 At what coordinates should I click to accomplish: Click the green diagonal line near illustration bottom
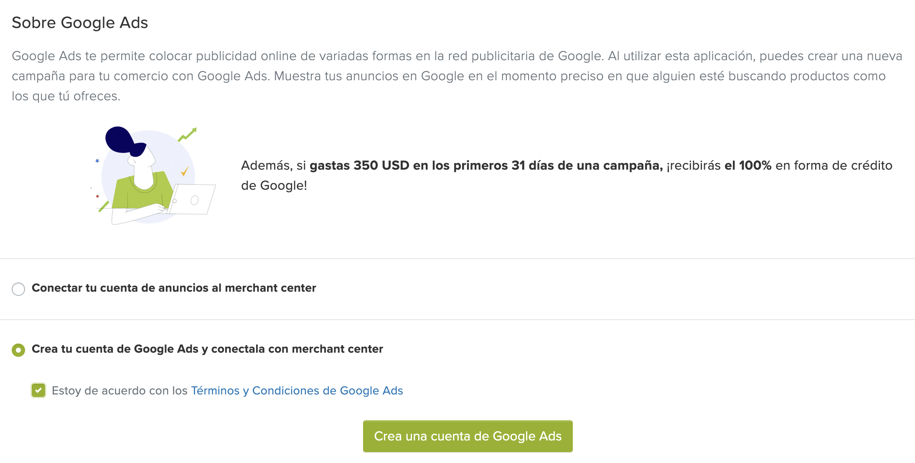[x=103, y=206]
